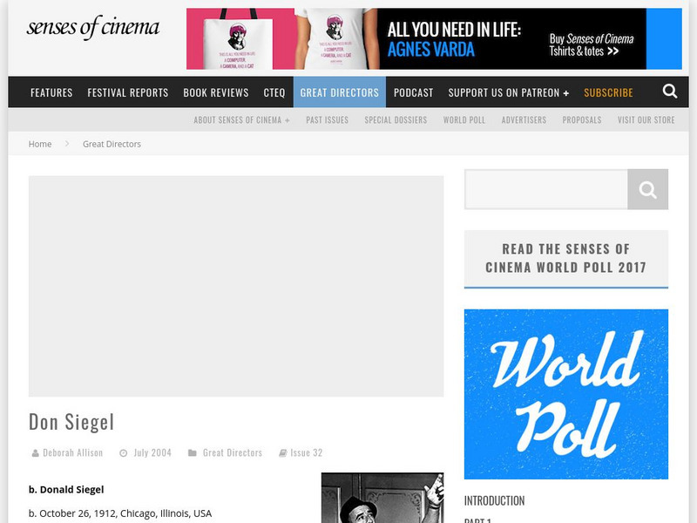697x523 pixels.
Task: Click the folder icon beside Great Directors meta
Action: (x=192, y=453)
